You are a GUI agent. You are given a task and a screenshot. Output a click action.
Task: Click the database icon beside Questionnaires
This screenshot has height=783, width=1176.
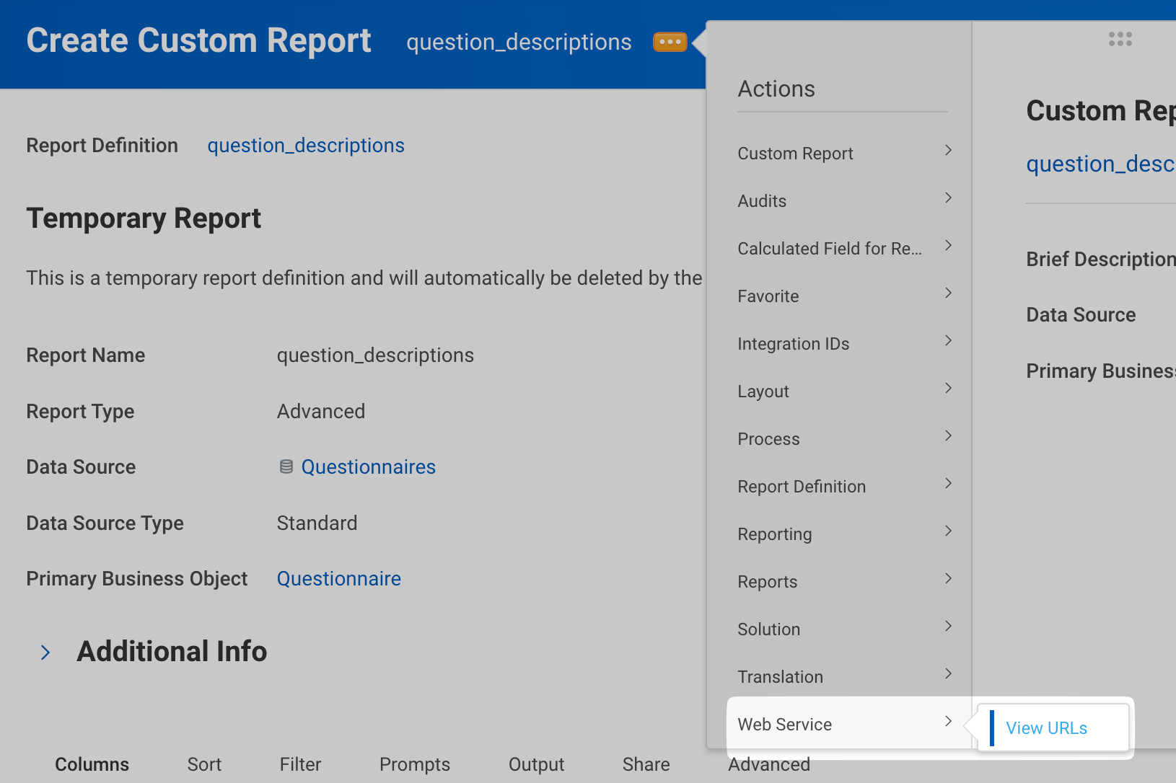tap(286, 467)
